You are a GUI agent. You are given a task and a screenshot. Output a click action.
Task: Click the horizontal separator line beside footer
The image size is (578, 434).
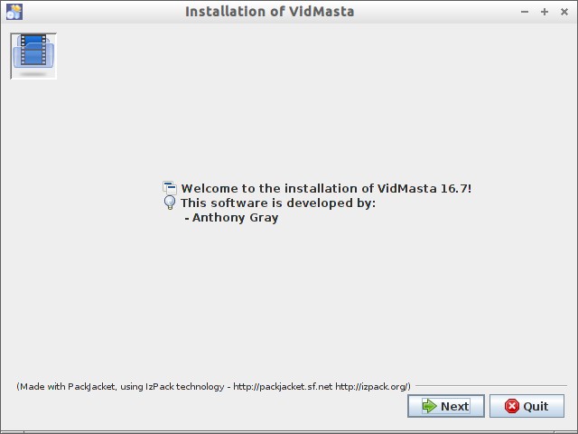490,386
